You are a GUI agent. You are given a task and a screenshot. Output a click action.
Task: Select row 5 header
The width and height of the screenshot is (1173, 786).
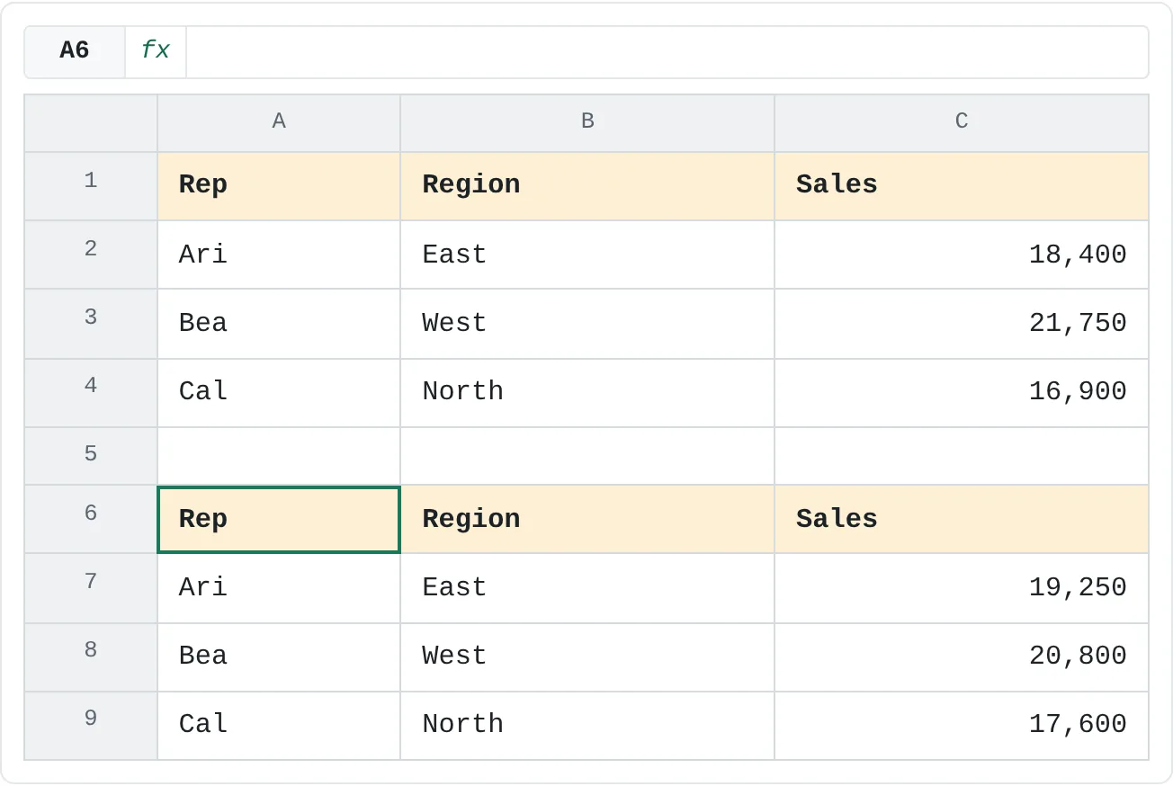pyautogui.click(x=91, y=456)
